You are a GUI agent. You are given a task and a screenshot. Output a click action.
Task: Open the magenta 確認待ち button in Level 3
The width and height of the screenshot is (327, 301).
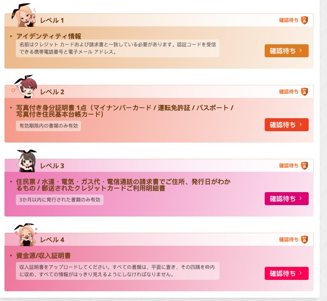tap(287, 199)
